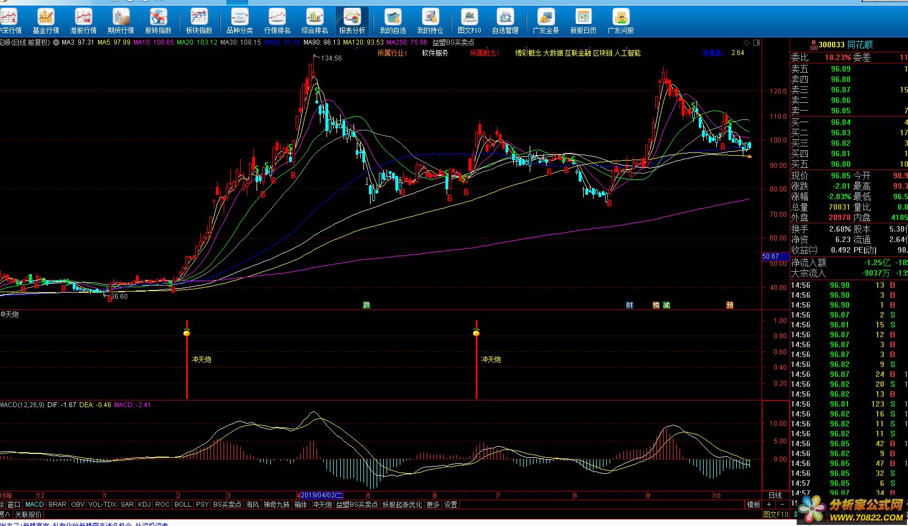Select the 妖股起涨优化 indicator tab

(x=402, y=505)
